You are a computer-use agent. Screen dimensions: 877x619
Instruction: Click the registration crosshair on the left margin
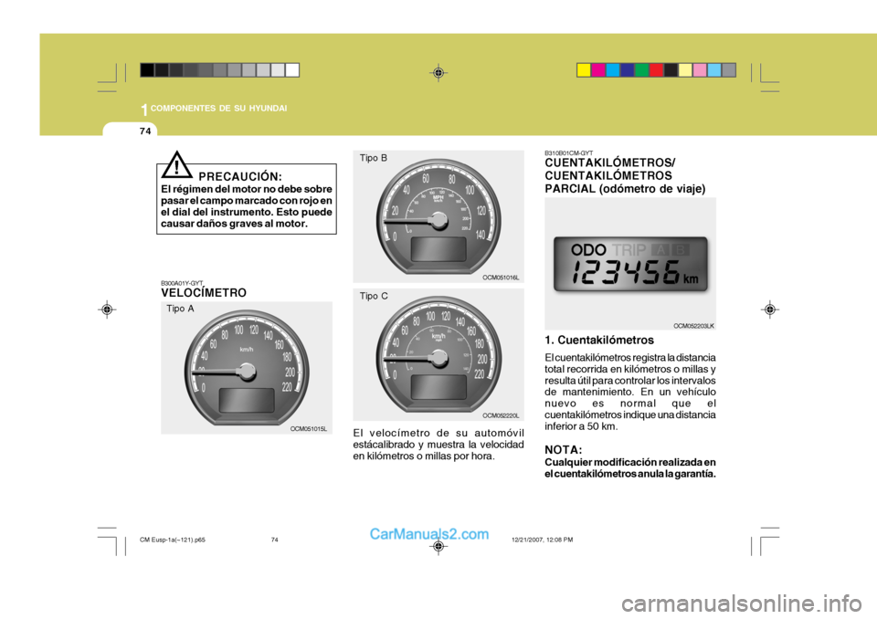pyautogui.click(x=107, y=309)
